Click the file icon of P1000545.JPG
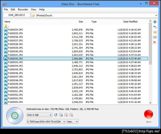The width and height of the screenshot is (161, 134). (6, 69)
